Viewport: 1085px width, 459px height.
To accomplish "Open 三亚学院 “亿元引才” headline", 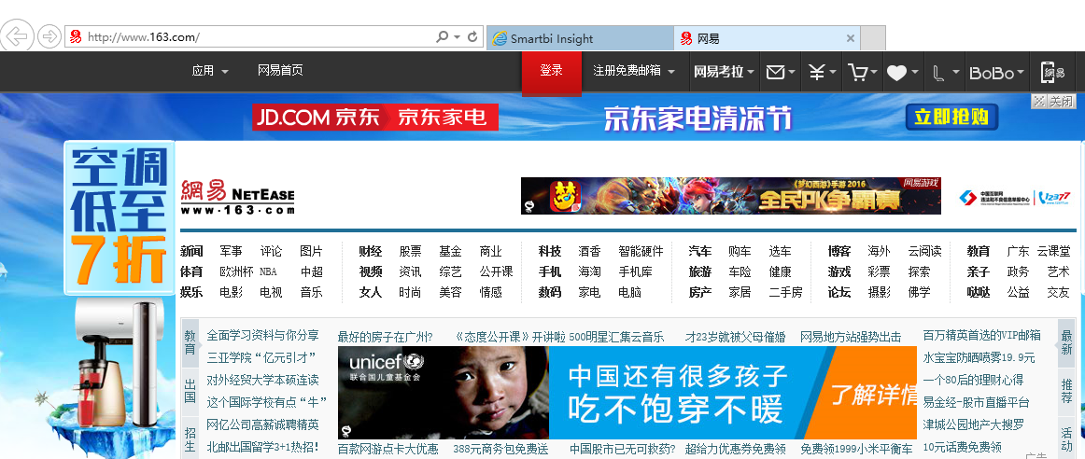I will pyautogui.click(x=261, y=358).
